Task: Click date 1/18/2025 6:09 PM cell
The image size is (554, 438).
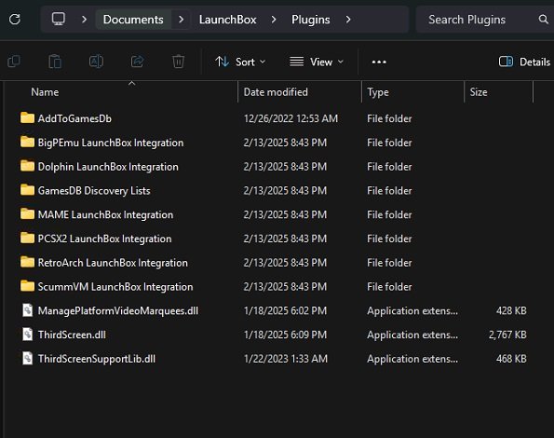Action: click(x=285, y=335)
